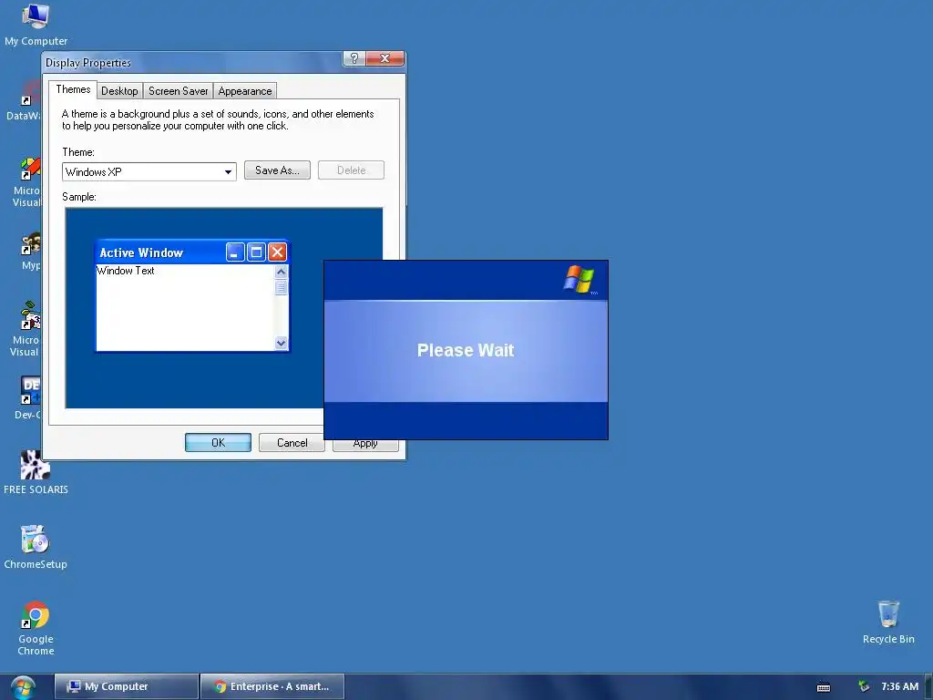Open the Screen Saver tab
The height and width of the screenshot is (700, 933).
178,91
